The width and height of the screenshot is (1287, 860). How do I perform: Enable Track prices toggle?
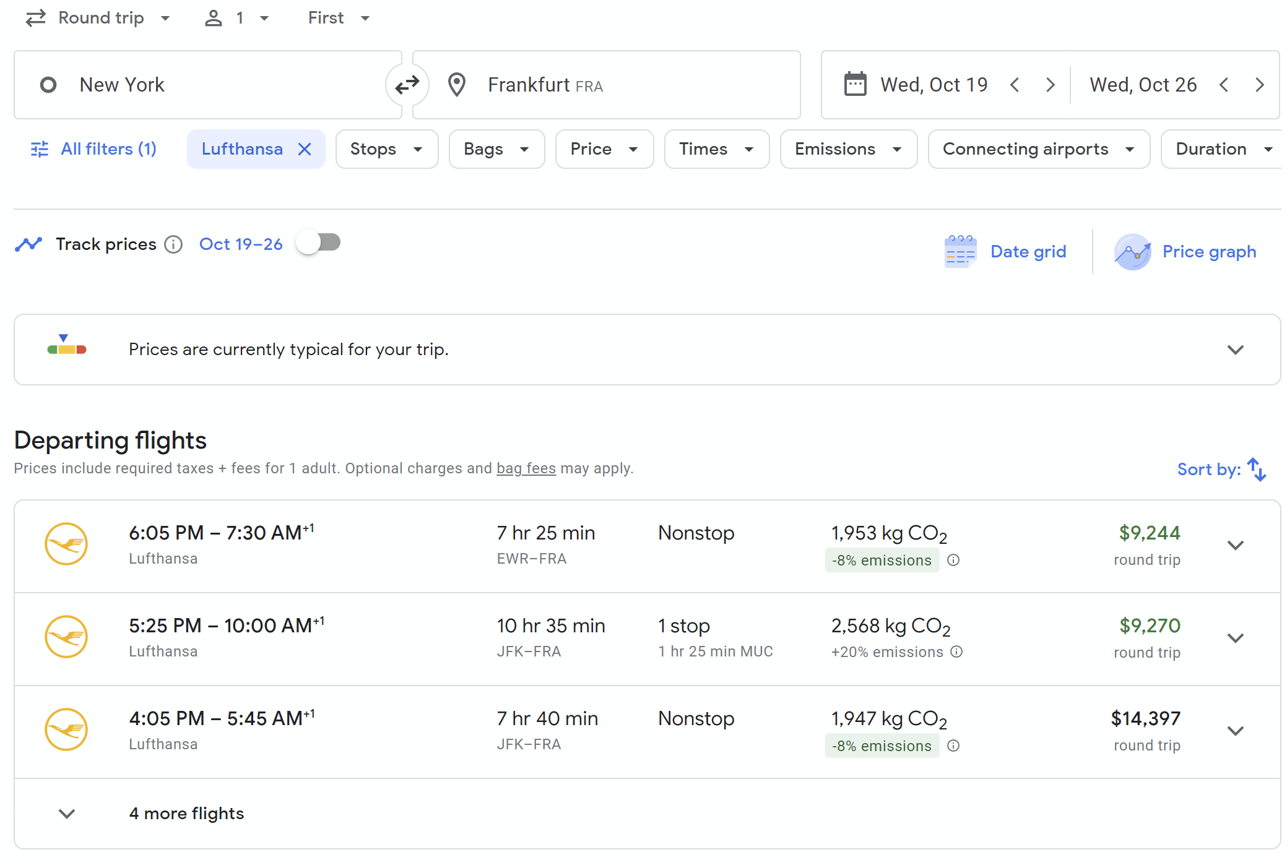tap(318, 243)
